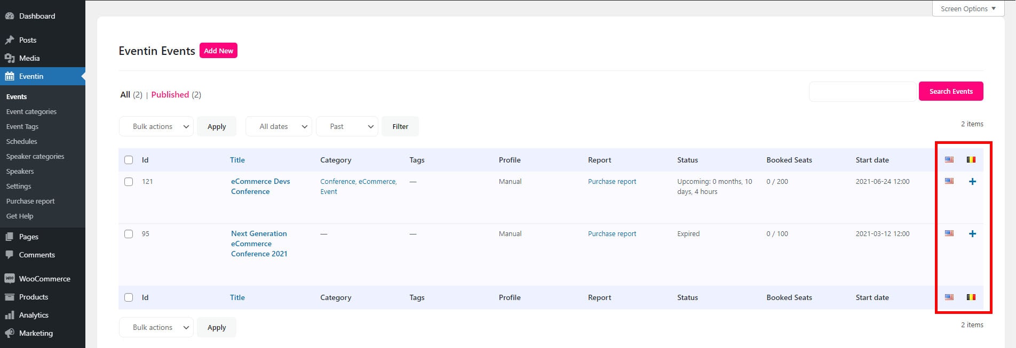Click the Dashboard gauge icon
The height and width of the screenshot is (348, 1016).
pos(10,16)
